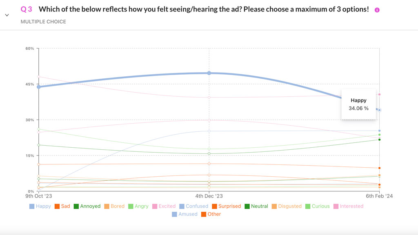The image size is (418, 235).
Task: Click the Disgusted legend swatch icon
Action: pos(274,206)
